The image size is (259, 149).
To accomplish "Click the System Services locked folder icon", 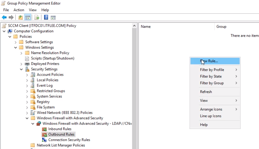I will coord(33,96).
